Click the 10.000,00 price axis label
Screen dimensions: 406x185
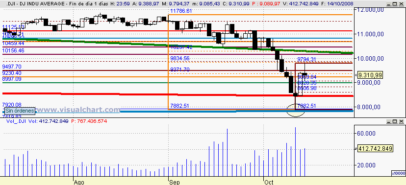370,59
